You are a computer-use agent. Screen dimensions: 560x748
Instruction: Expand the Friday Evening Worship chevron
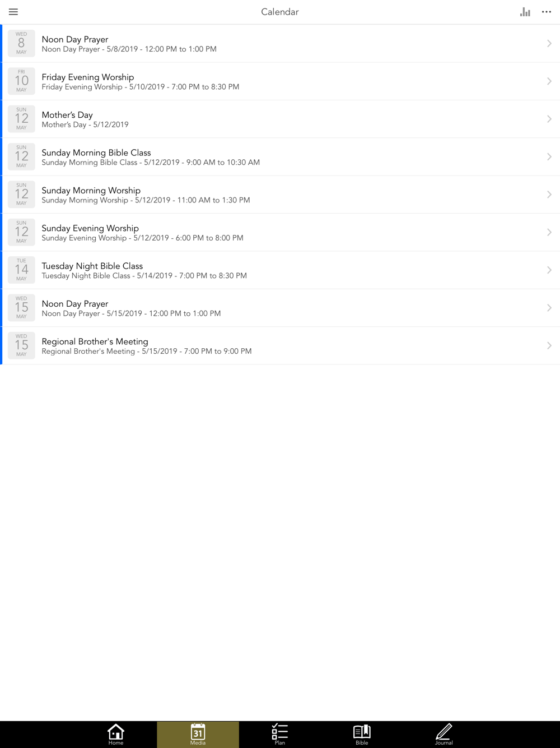[x=549, y=81]
